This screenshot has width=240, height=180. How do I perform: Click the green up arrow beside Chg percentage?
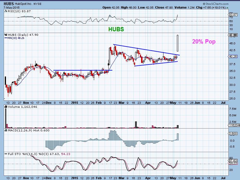pyautogui.click(x=227, y=8)
